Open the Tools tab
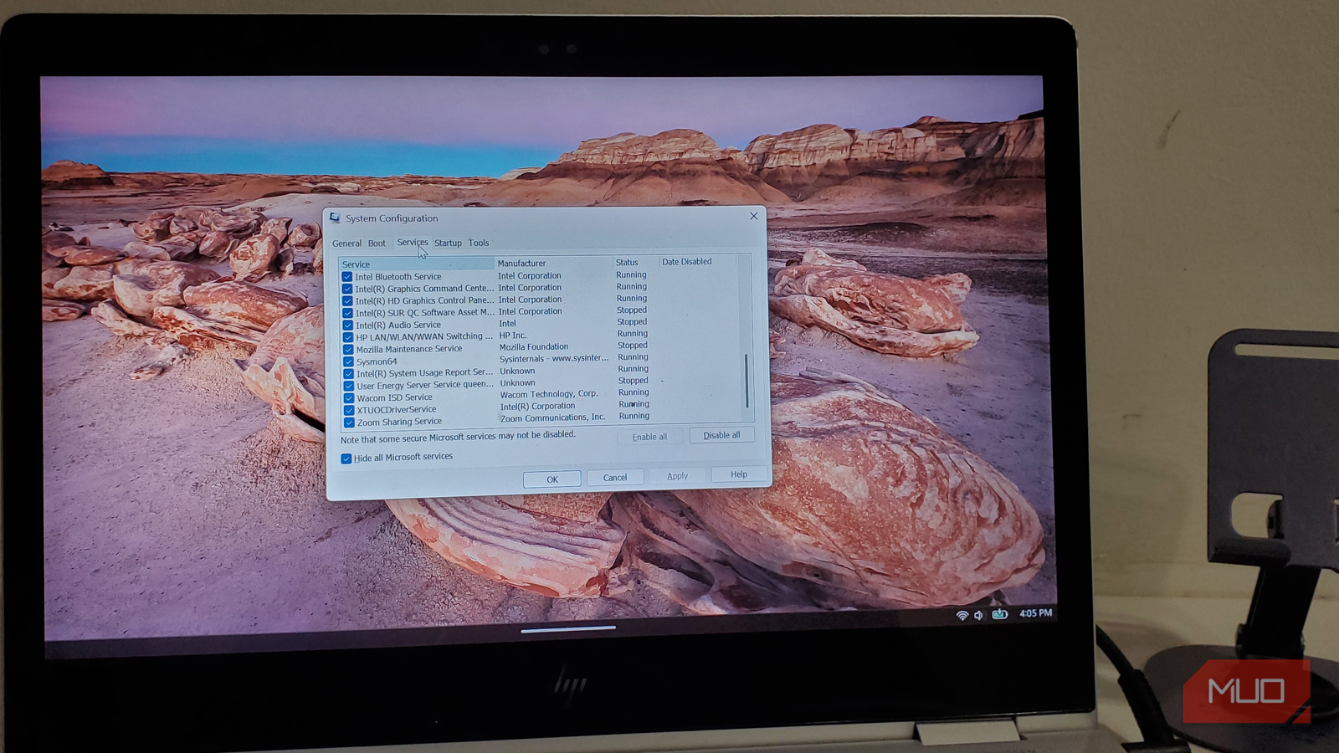 coord(478,243)
